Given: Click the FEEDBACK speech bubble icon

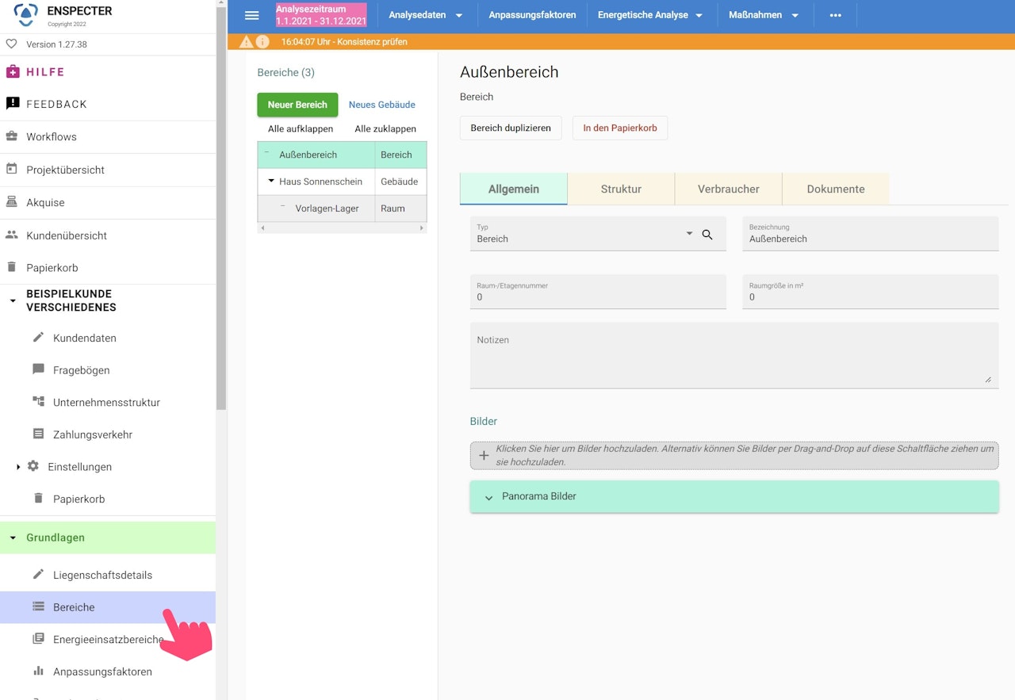Looking at the screenshot, I should tap(12, 104).
